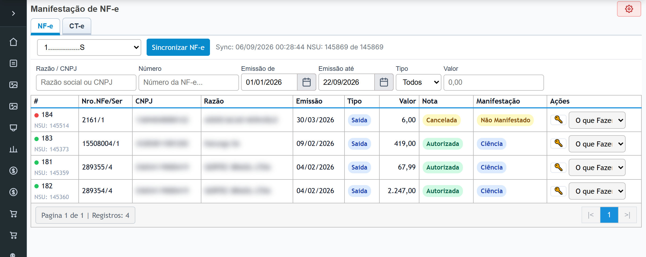The height and width of the screenshot is (257, 646).
Task: Click the Cancelada status badge
Action: pyautogui.click(x=442, y=120)
